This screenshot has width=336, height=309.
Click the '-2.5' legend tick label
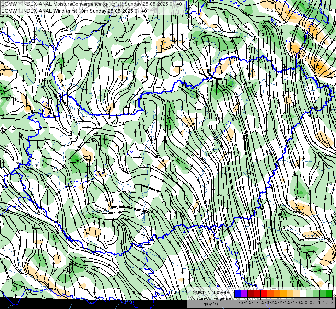(x=274, y=302)
